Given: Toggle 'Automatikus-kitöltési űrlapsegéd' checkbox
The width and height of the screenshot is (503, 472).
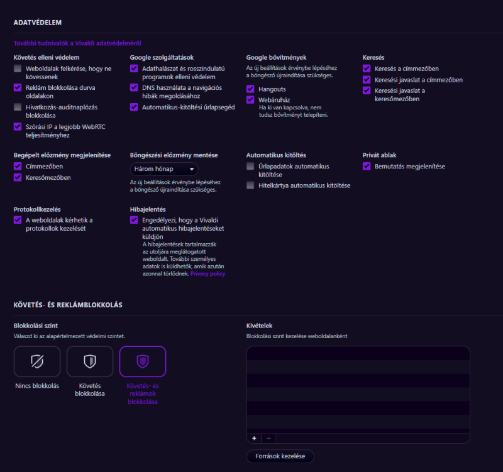Looking at the screenshot, I should 134,107.
